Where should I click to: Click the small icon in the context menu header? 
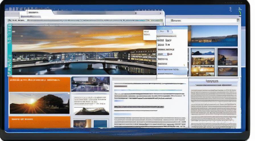[168, 32]
